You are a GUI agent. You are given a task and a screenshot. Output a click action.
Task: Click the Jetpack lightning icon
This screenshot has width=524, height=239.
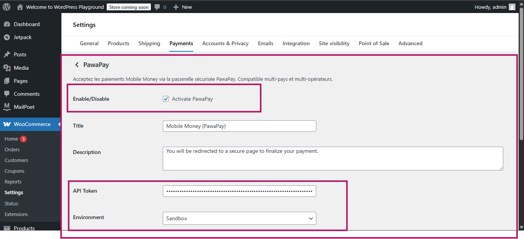[7, 37]
